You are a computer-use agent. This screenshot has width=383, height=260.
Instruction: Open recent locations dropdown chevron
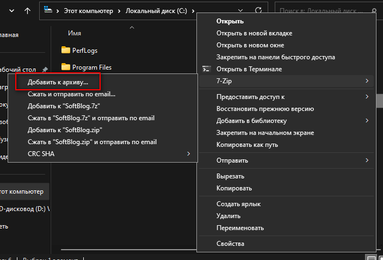click(x=11, y=11)
